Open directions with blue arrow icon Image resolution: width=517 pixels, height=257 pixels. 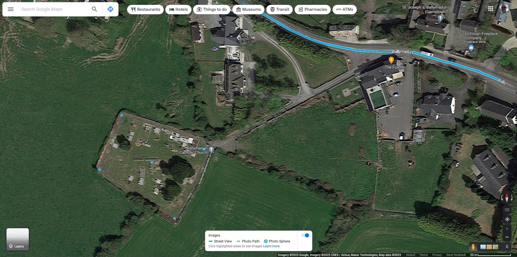click(110, 9)
